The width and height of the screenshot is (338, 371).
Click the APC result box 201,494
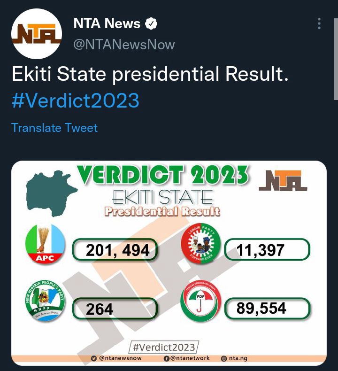pyautogui.click(x=115, y=250)
